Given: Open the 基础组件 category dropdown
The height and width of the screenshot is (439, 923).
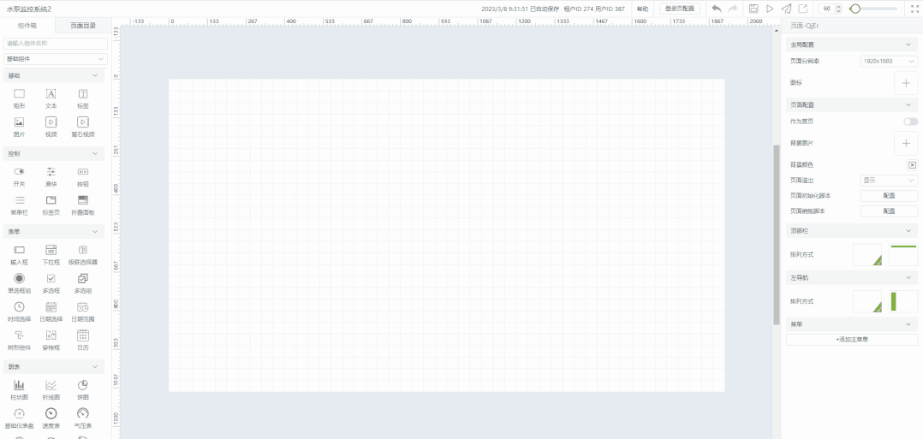Looking at the screenshot, I should [56, 59].
